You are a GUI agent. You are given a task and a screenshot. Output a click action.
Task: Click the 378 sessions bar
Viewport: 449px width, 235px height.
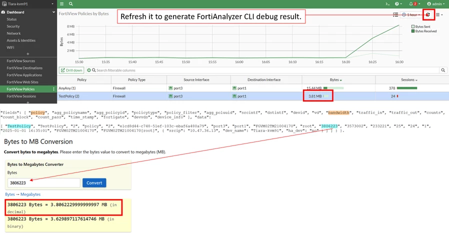[x=407, y=88]
